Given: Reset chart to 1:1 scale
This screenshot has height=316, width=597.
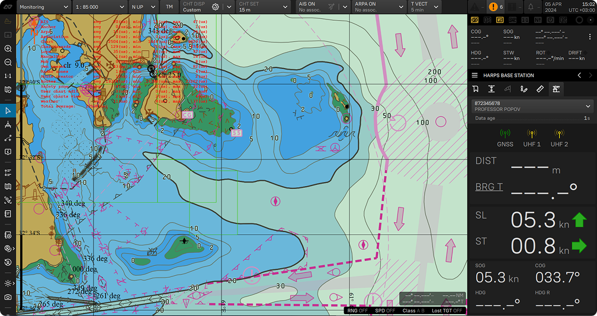Looking at the screenshot, I should pos(8,76).
